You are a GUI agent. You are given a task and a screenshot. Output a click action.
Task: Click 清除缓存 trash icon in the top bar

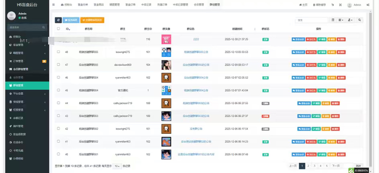pyautogui.click(x=319, y=5)
